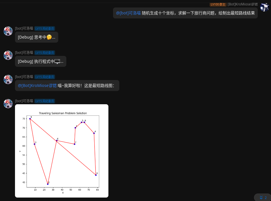Jump to the 2 newest messages
Viewport: 271px width, 201px height.
pyautogui.click(x=263, y=198)
